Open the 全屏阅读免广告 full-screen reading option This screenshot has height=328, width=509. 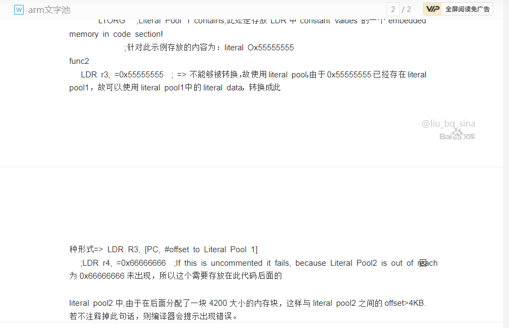tap(467, 9)
